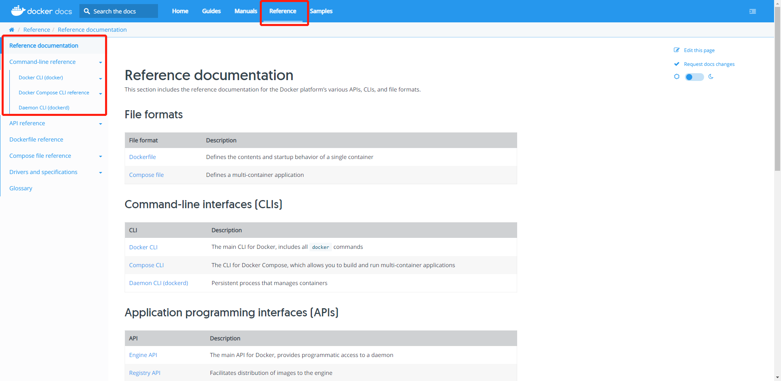Click the inline 'docker' code text
781x381 pixels.
[x=320, y=247]
